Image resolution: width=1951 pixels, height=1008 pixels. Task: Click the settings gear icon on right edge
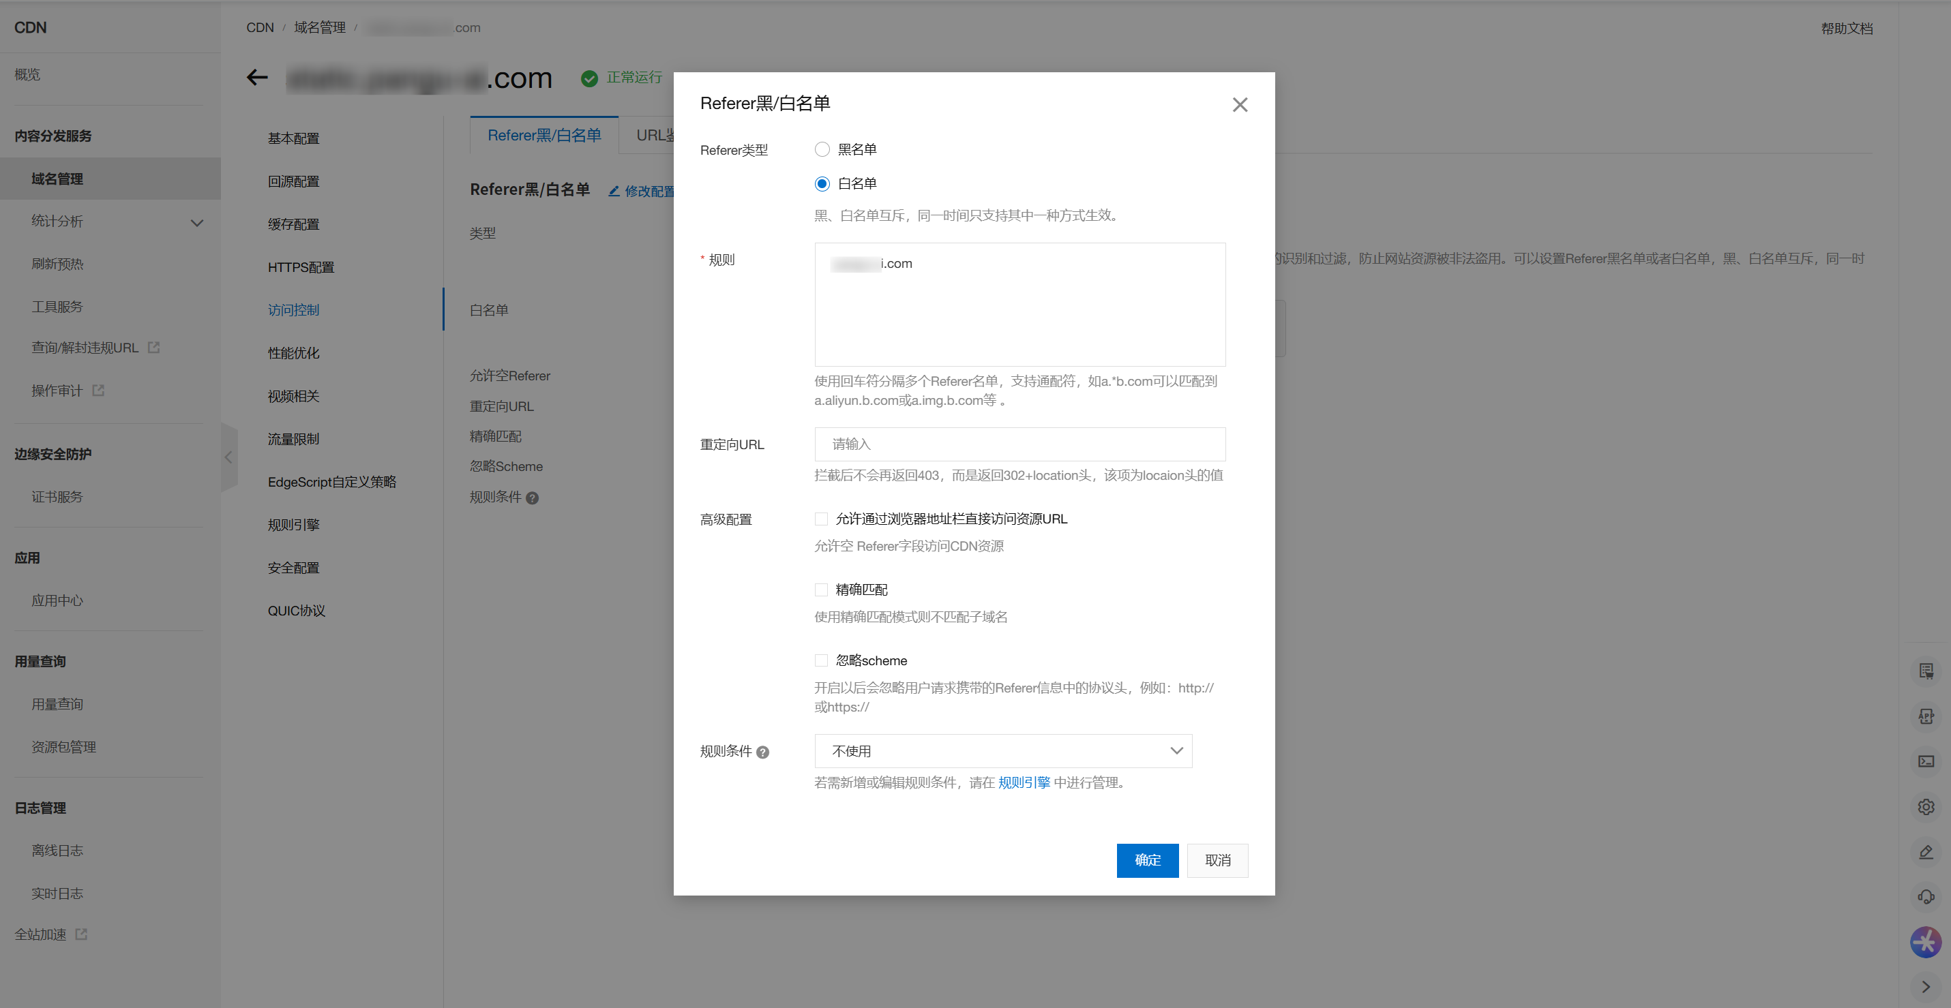[x=1926, y=807]
